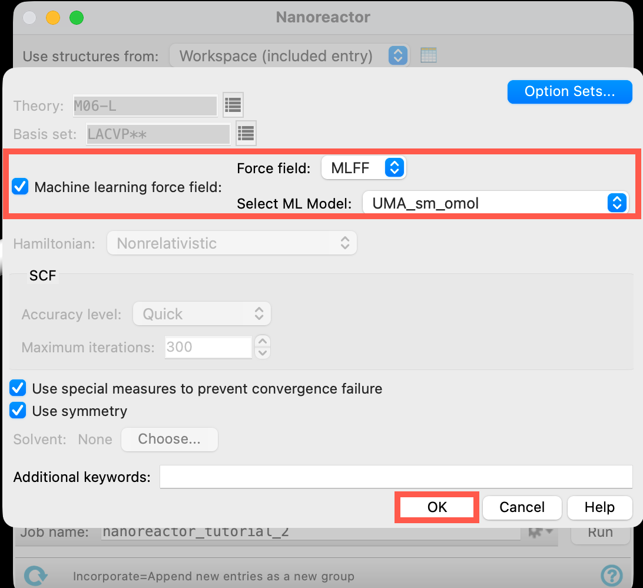Decrease Maximum iterations with the down stepper arrow

click(x=263, y=353)
